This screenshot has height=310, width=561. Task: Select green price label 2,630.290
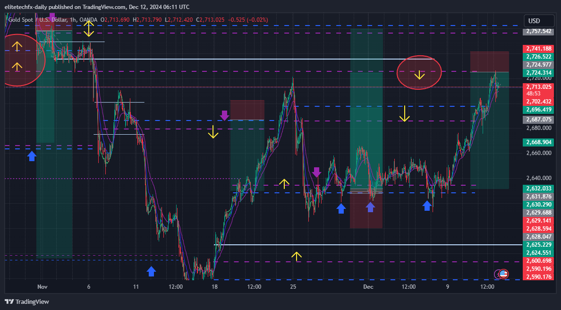tap(539, 205)
